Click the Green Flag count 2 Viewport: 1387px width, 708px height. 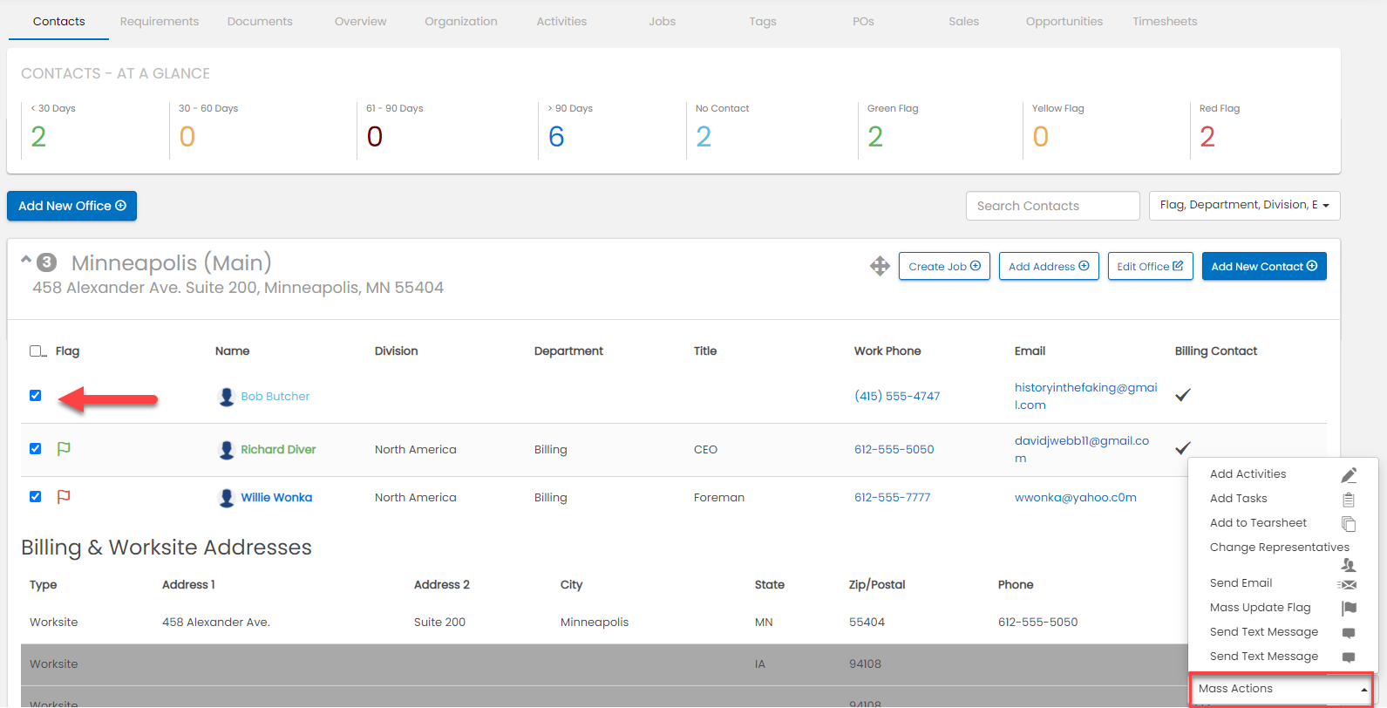[x=875, y=137]
